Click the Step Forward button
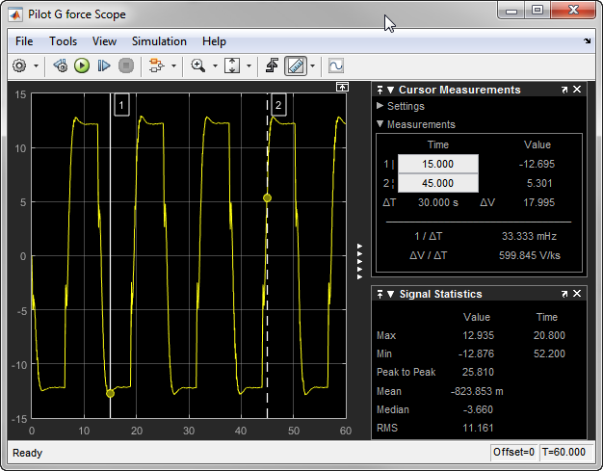 [104, 65]
